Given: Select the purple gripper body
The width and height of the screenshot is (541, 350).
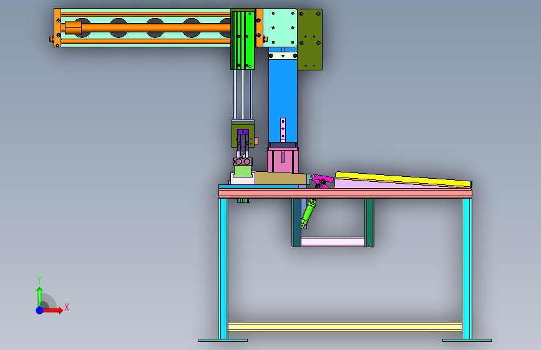Looking at the screenshot, I should 243,141.
